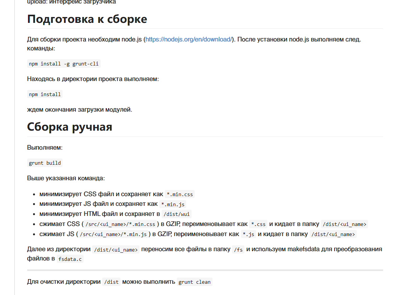The image size is (394, 295).
Task: Click the "*.js" rename snippet in JS bullet
Action: pos(249,234)
